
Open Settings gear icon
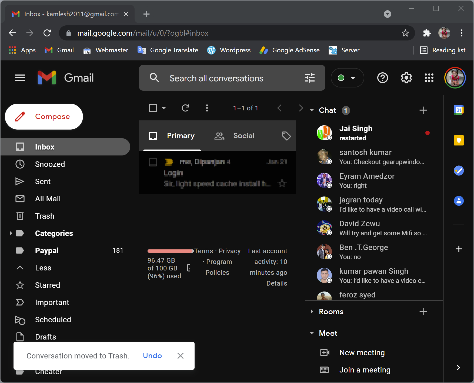[406, 78]
